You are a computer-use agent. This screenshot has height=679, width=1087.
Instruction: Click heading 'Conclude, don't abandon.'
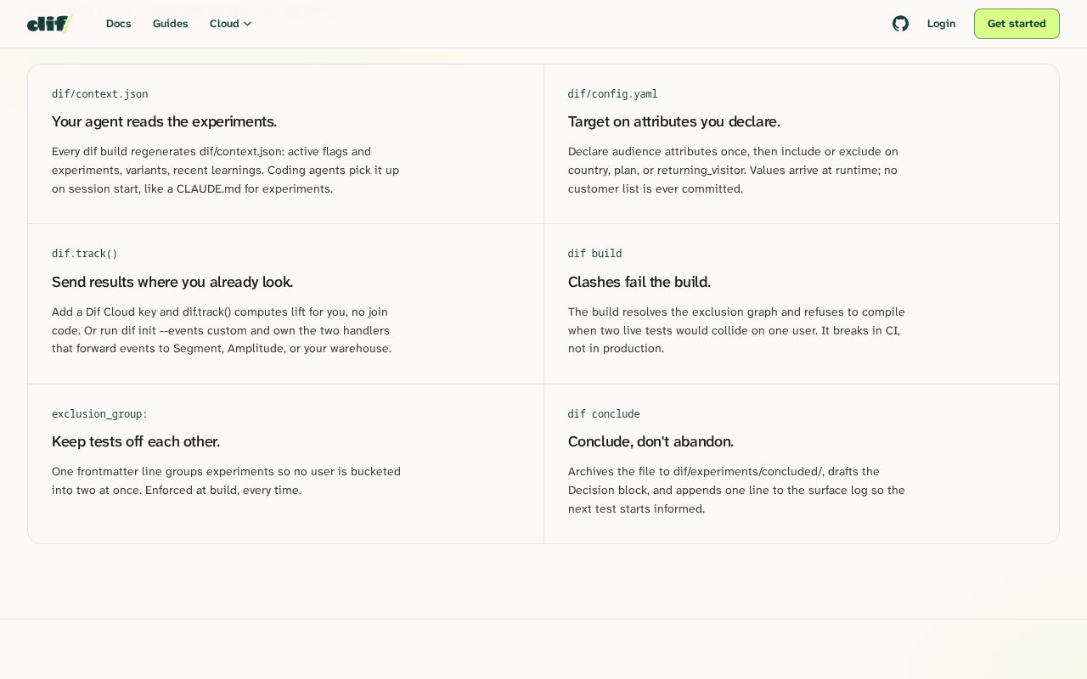[651, 441]
